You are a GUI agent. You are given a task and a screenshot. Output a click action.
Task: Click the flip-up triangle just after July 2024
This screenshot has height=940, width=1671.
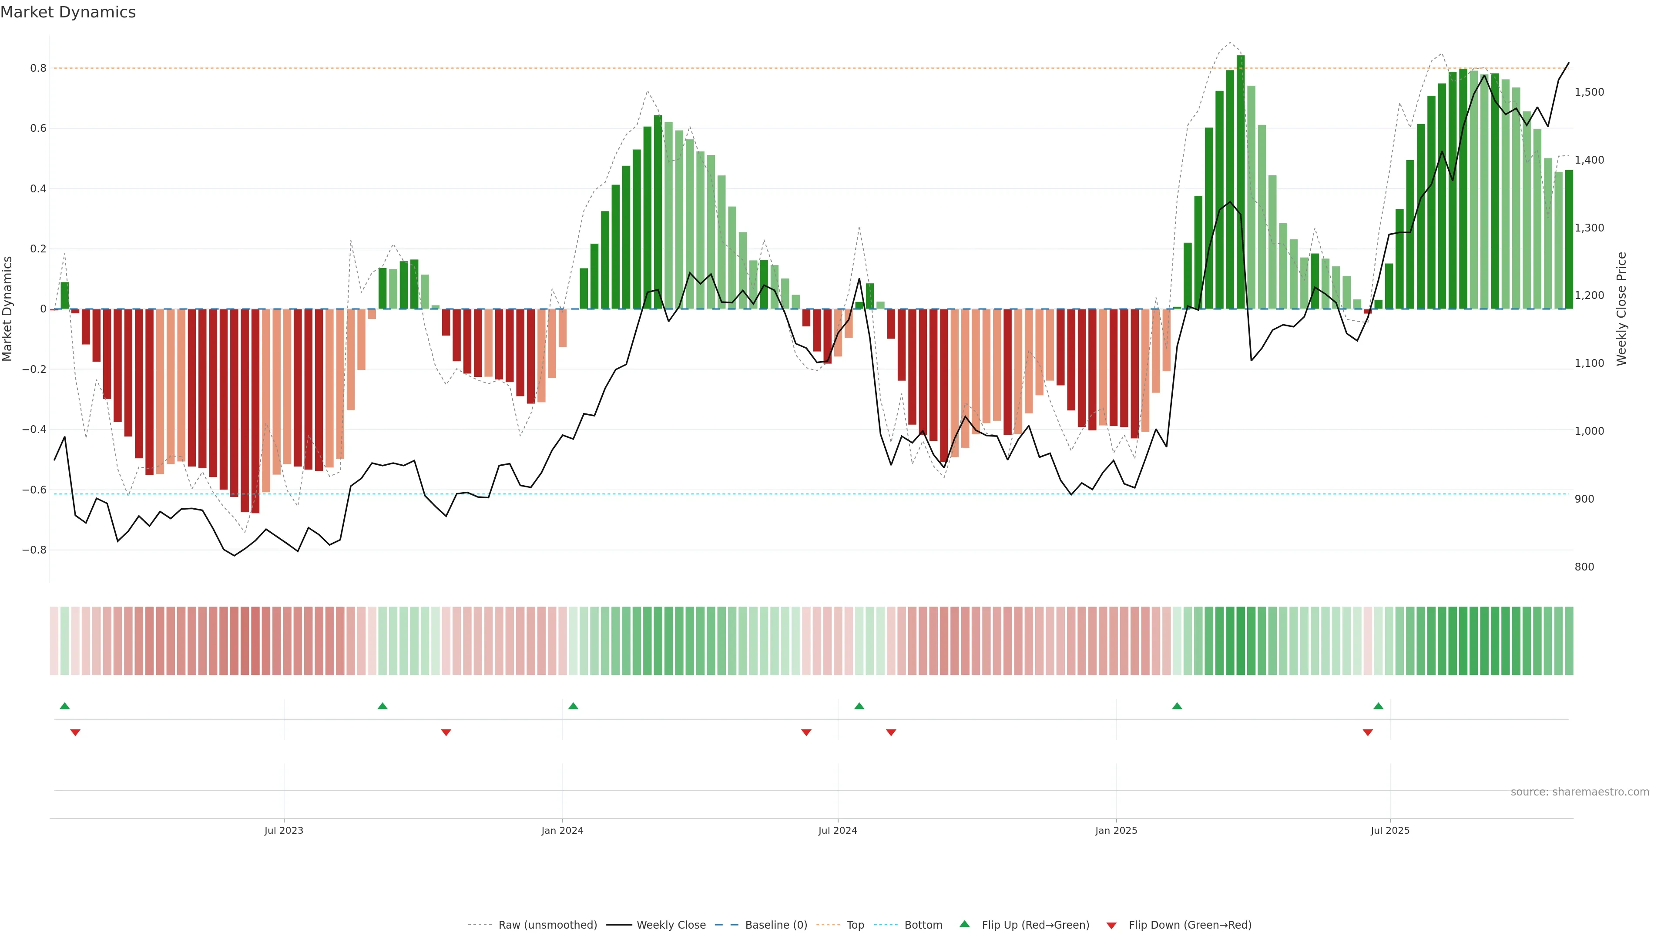click(x=859, y=706)
